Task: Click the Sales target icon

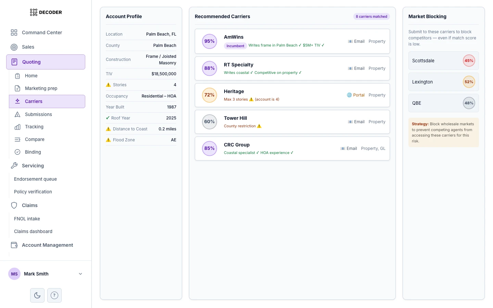Action: [x=14, y=47]
